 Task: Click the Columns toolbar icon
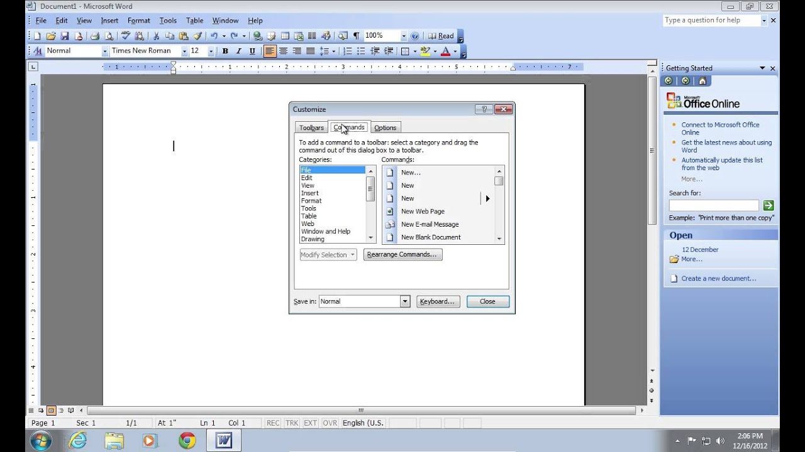point(312,36)
